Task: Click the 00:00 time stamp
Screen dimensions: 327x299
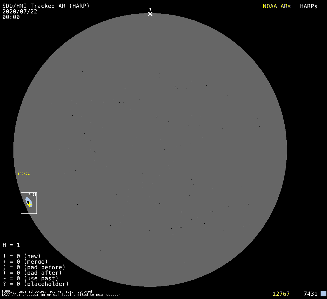Action: click(x=11, y=17)
